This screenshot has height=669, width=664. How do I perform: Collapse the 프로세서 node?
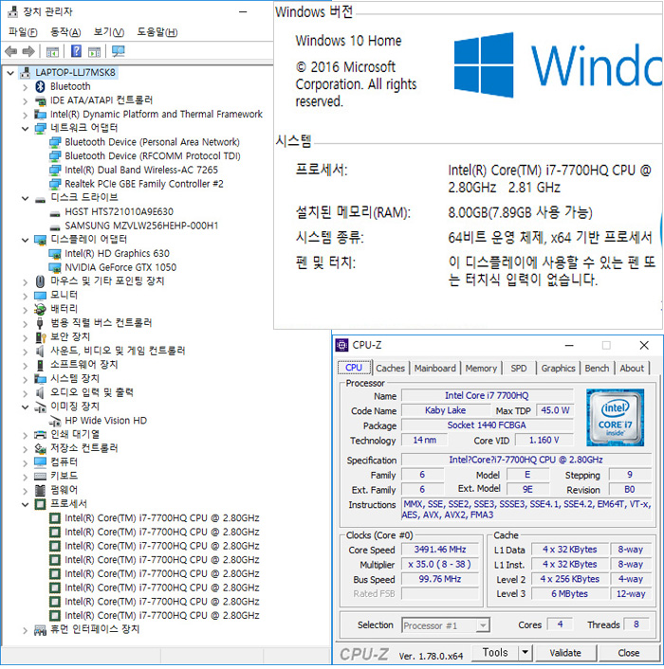26,505
